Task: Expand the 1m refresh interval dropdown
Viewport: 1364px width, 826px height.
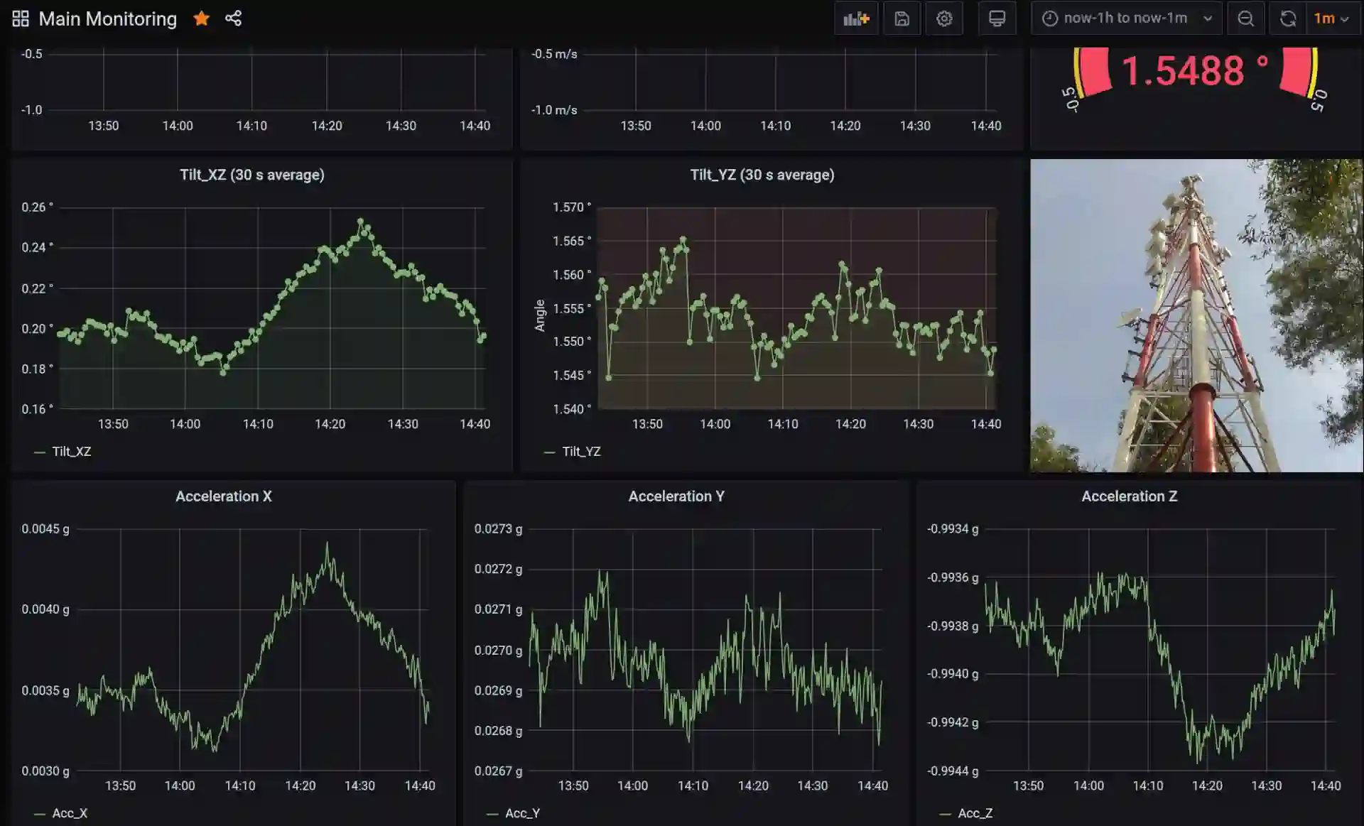Action: [1331, 18]
